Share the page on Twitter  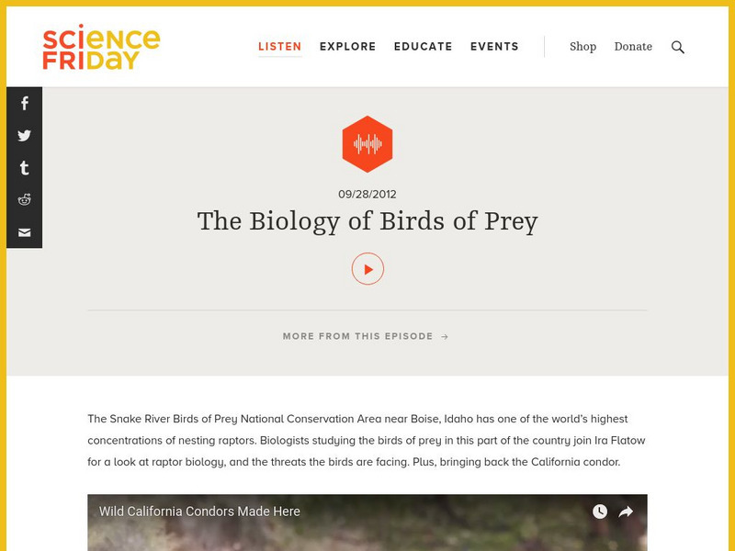[24, 136]
